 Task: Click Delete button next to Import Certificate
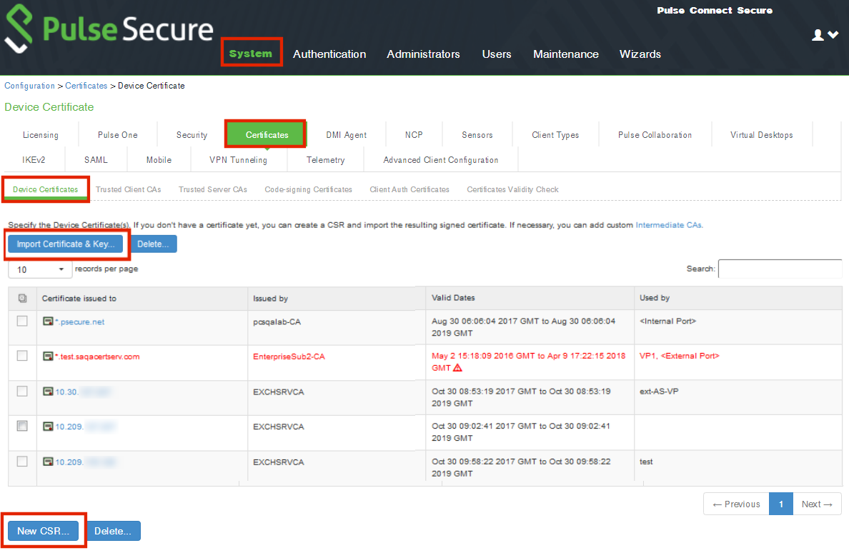point(153,244)
